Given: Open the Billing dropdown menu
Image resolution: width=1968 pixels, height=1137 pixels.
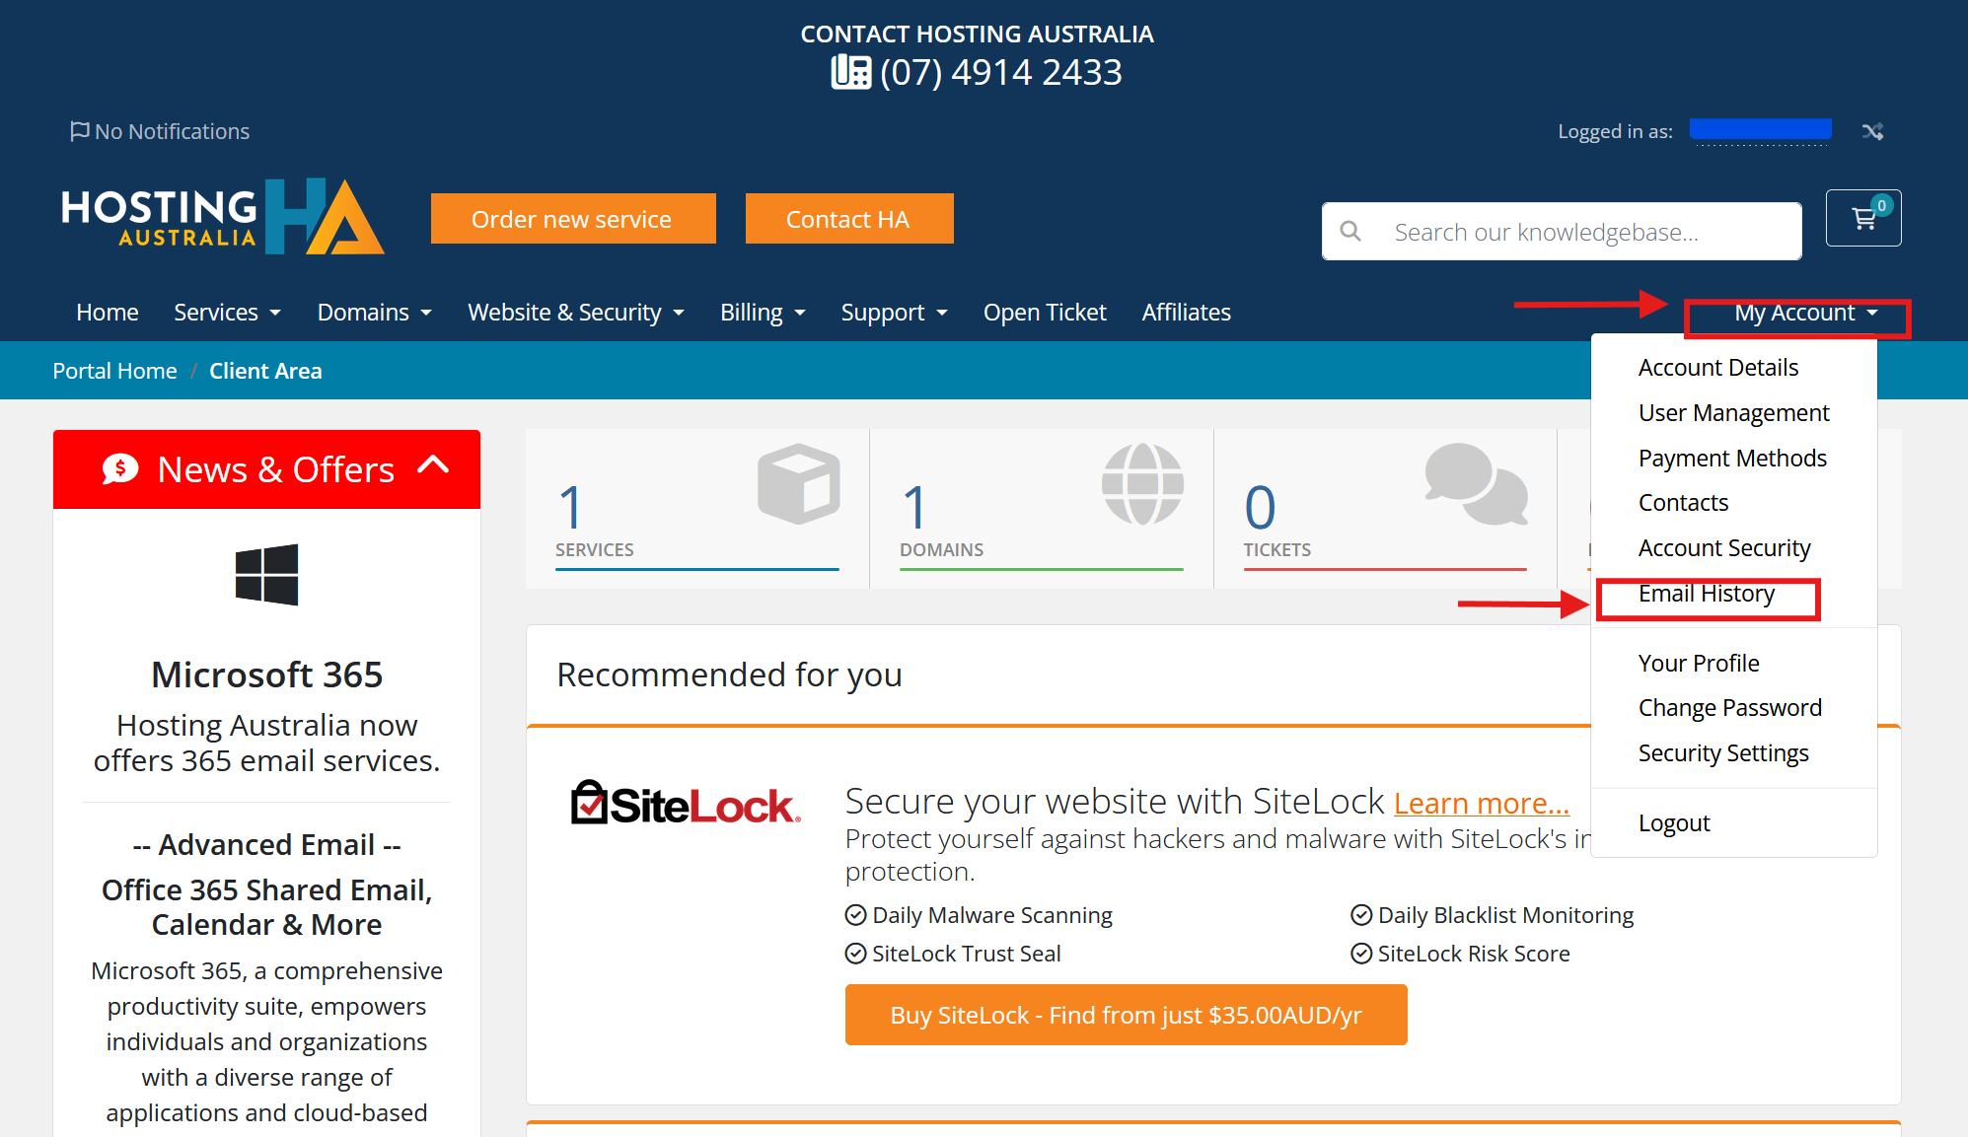Looking at the screenshot, I should 763,313.
